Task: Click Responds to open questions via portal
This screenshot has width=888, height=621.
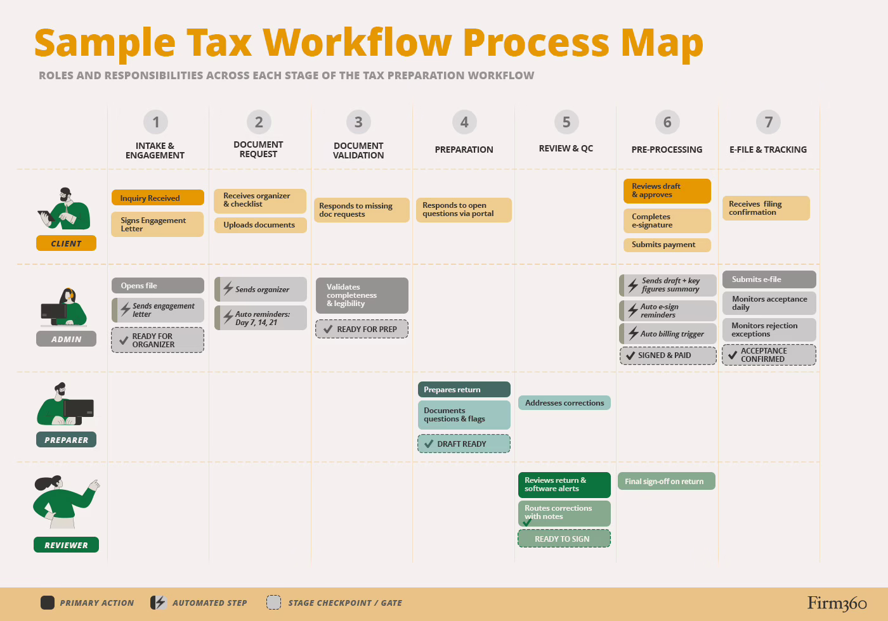Action: [x=464, y=210]
